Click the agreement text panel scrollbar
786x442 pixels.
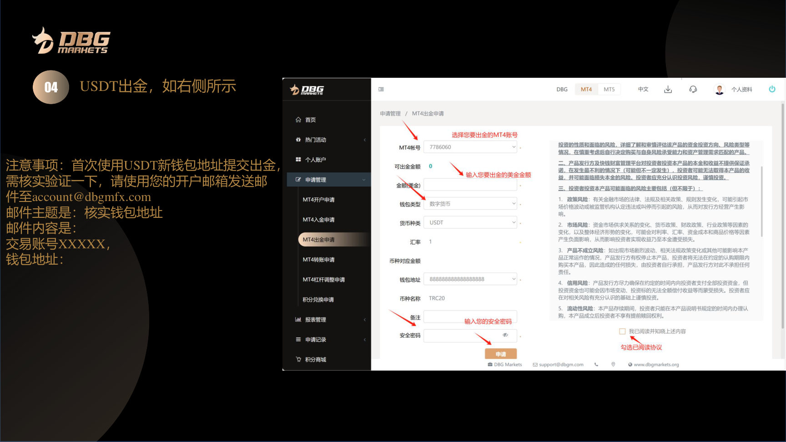[x=762, y=201]
